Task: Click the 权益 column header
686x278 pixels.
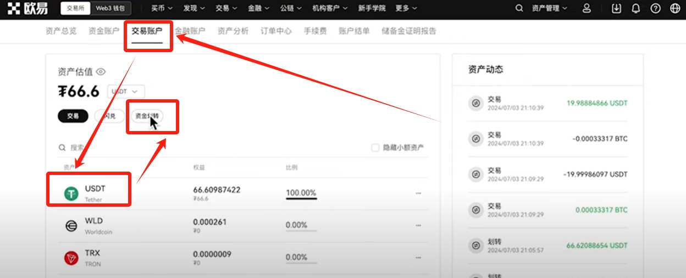Action: point(199,167)
